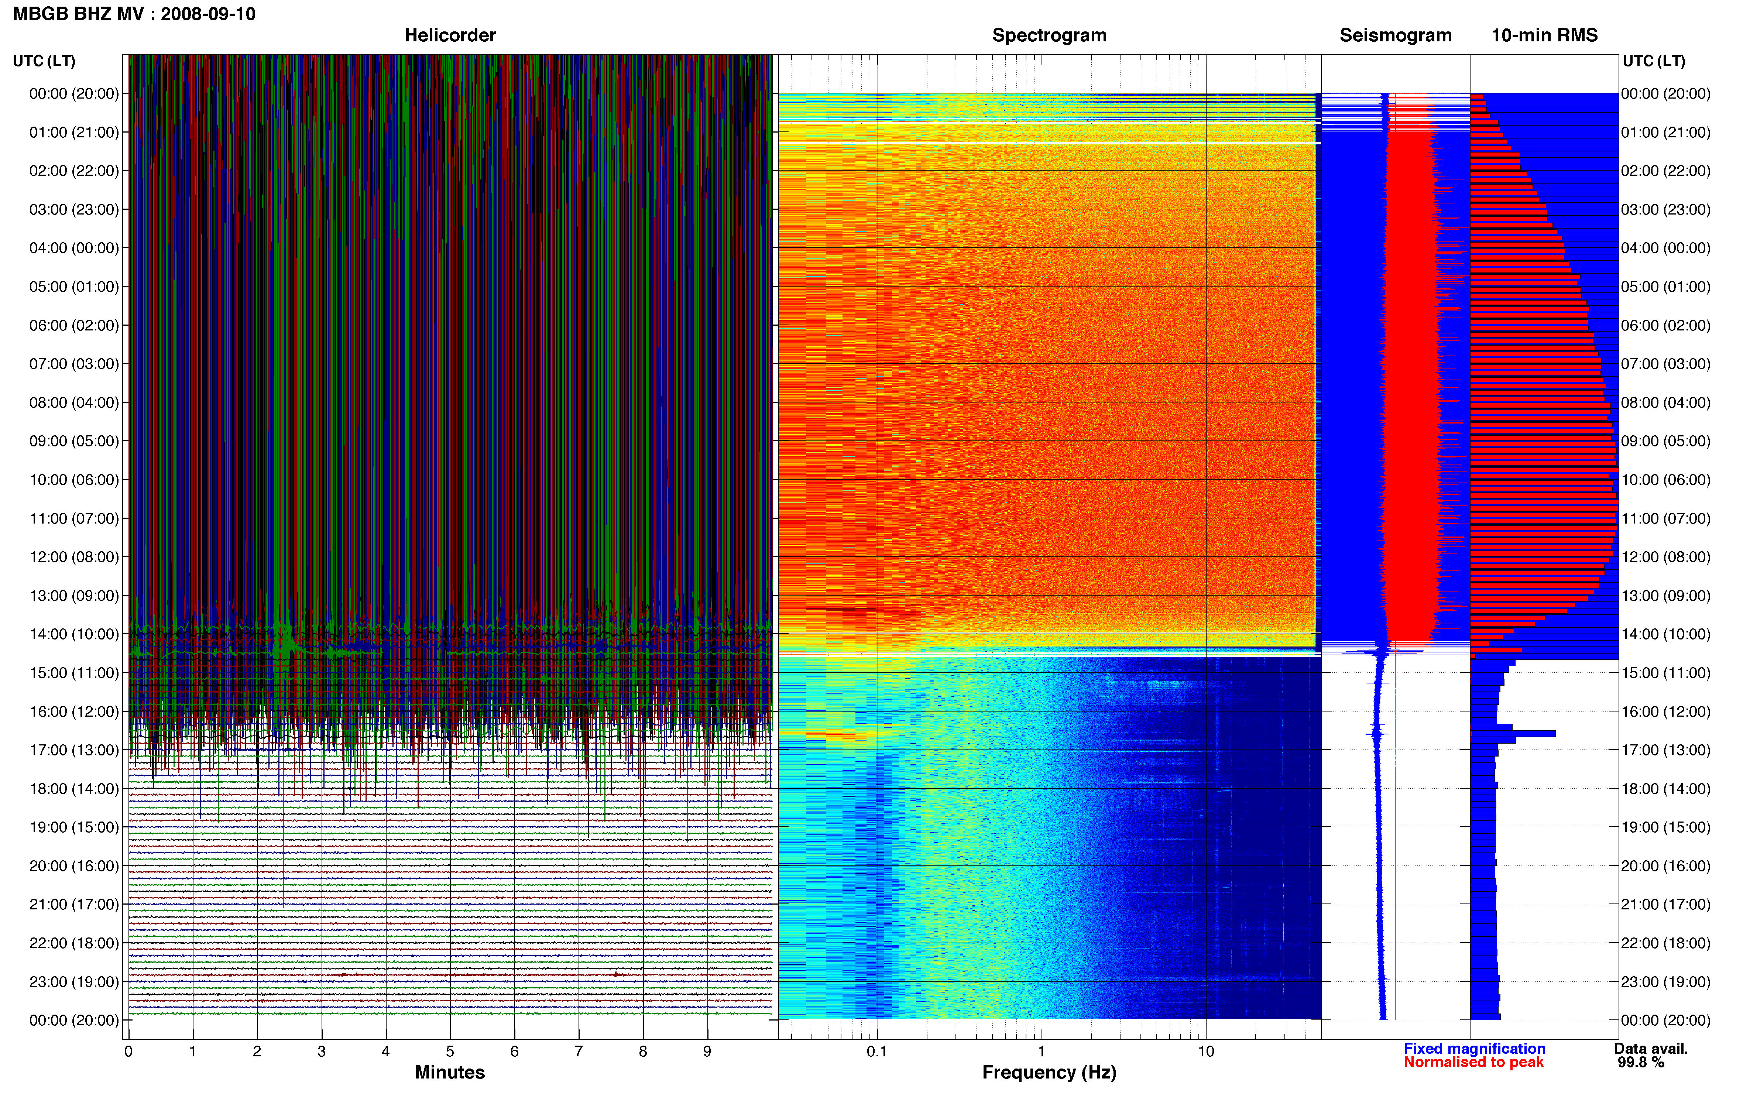
Task: Click the 0.1 tick on Frequency axis
Action: click(877, 1051)
